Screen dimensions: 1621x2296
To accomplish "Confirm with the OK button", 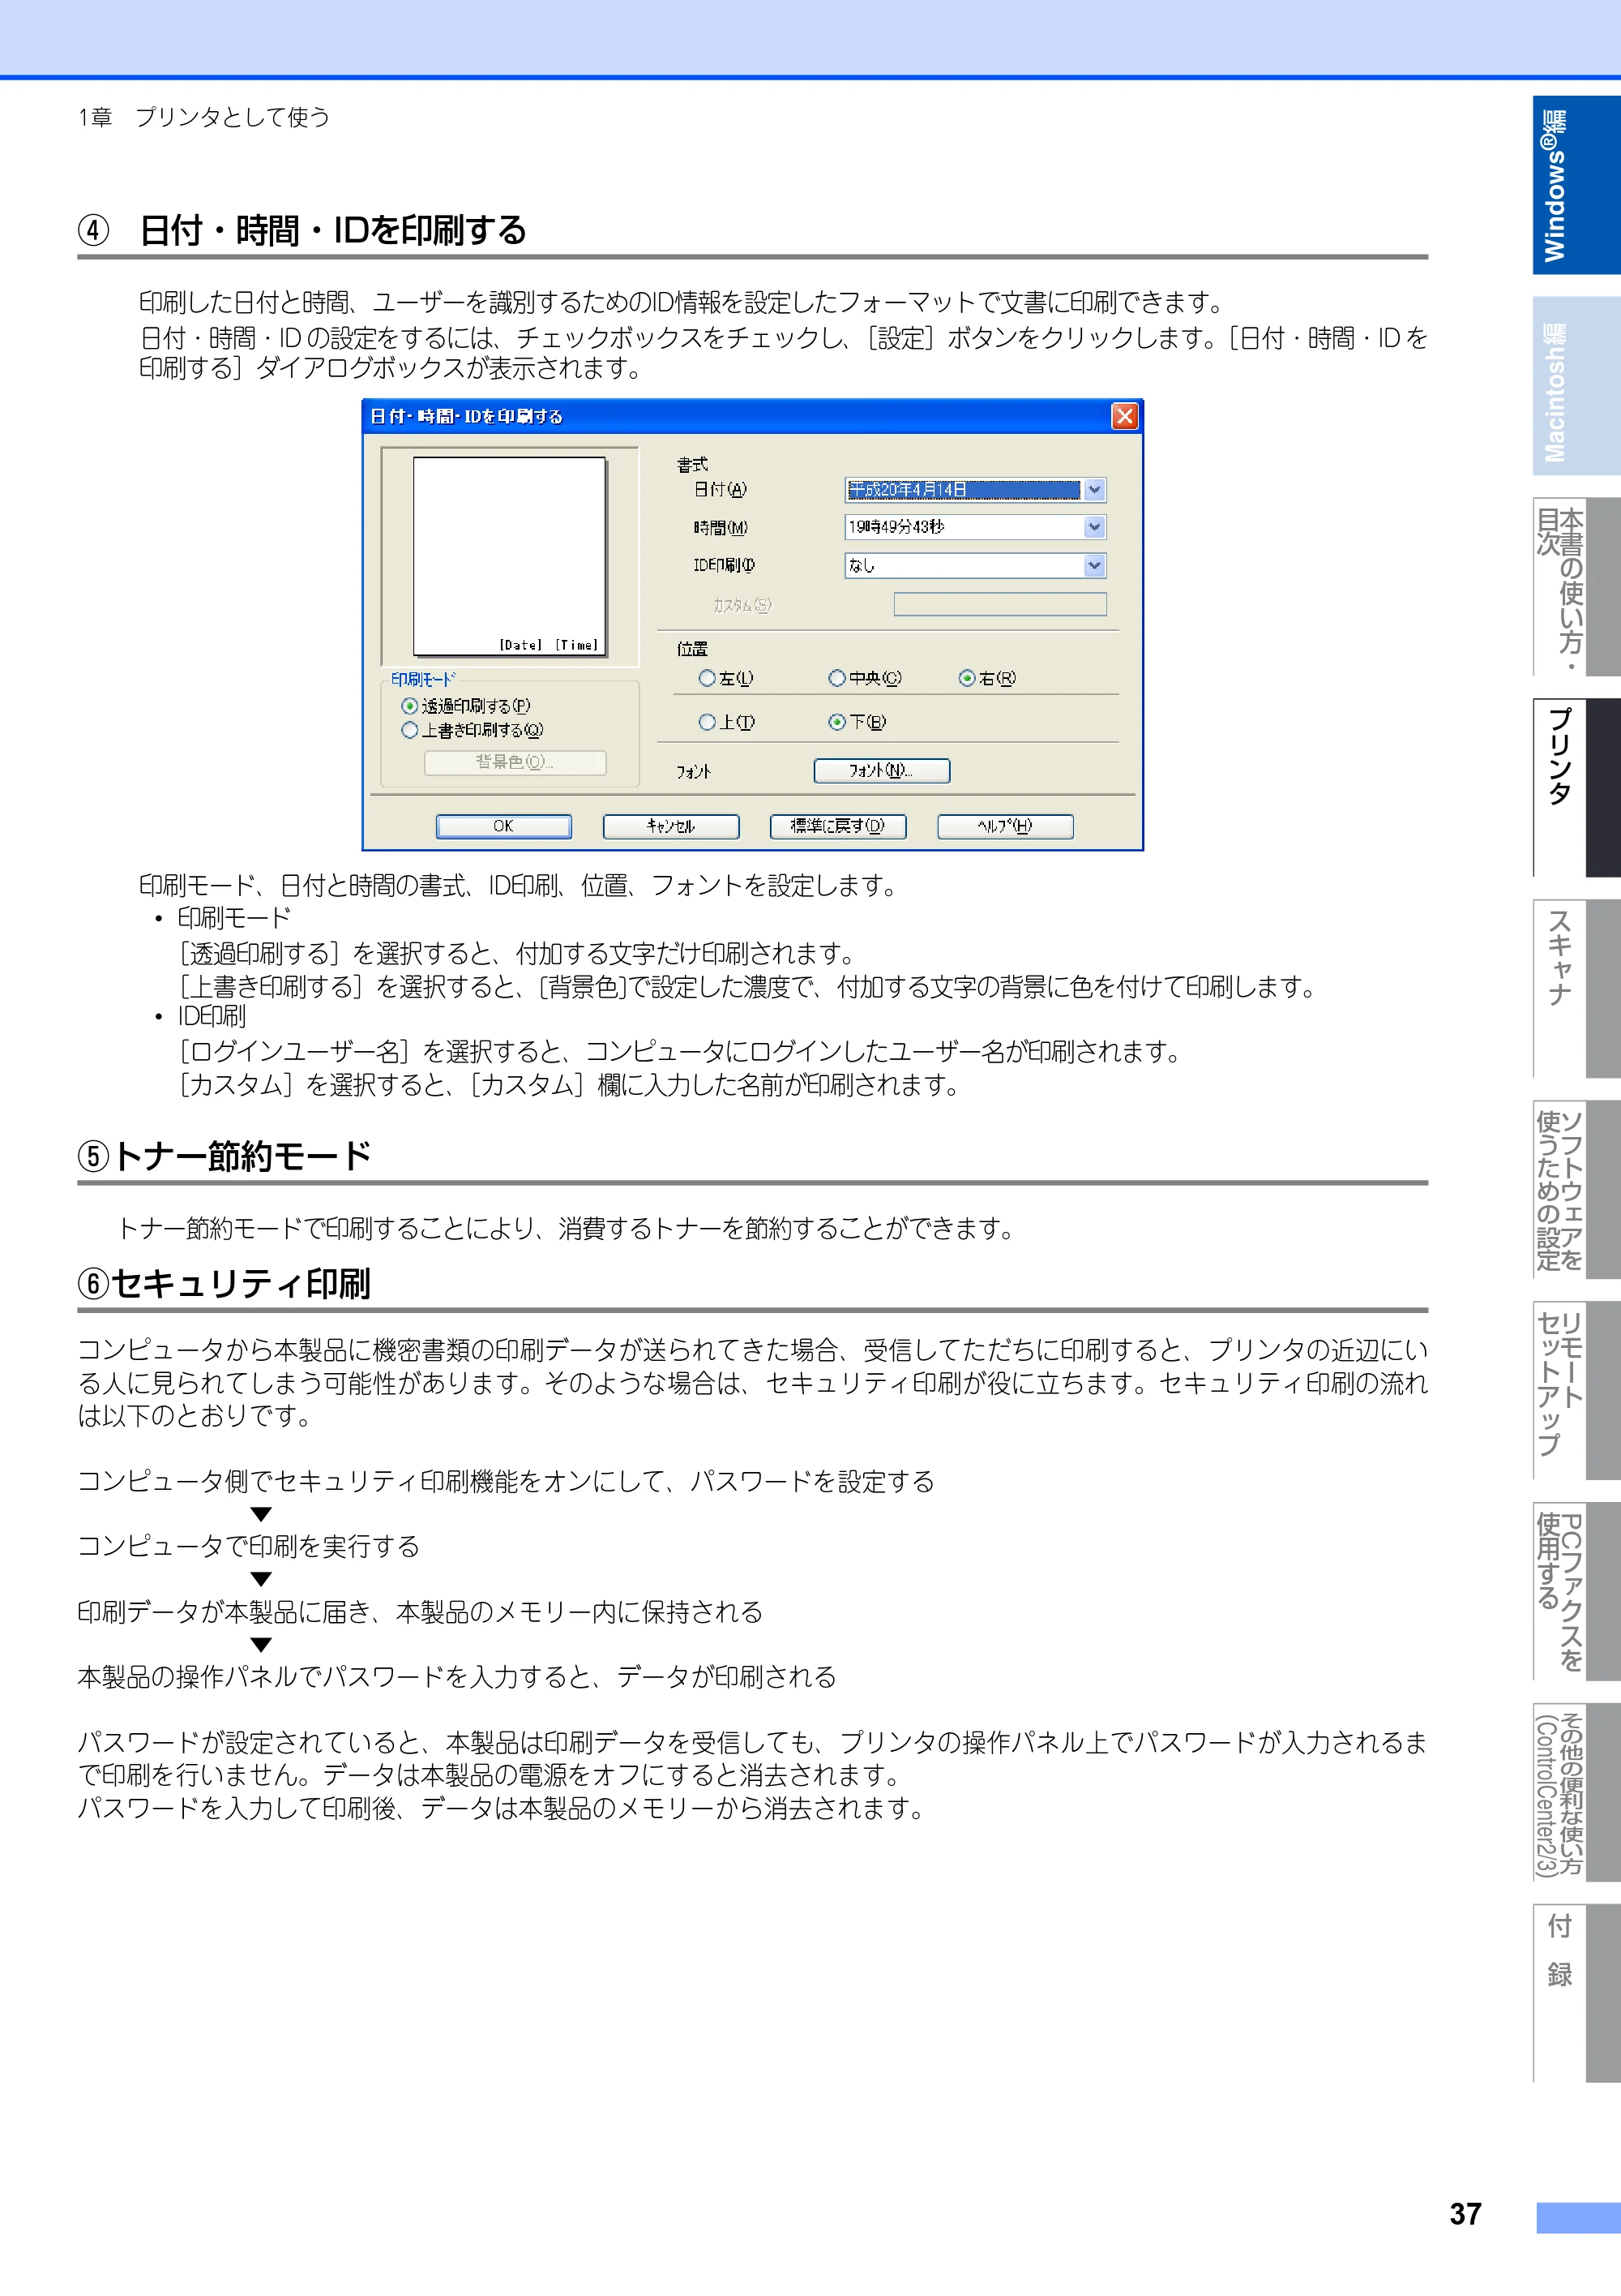I will pos(503,826).
